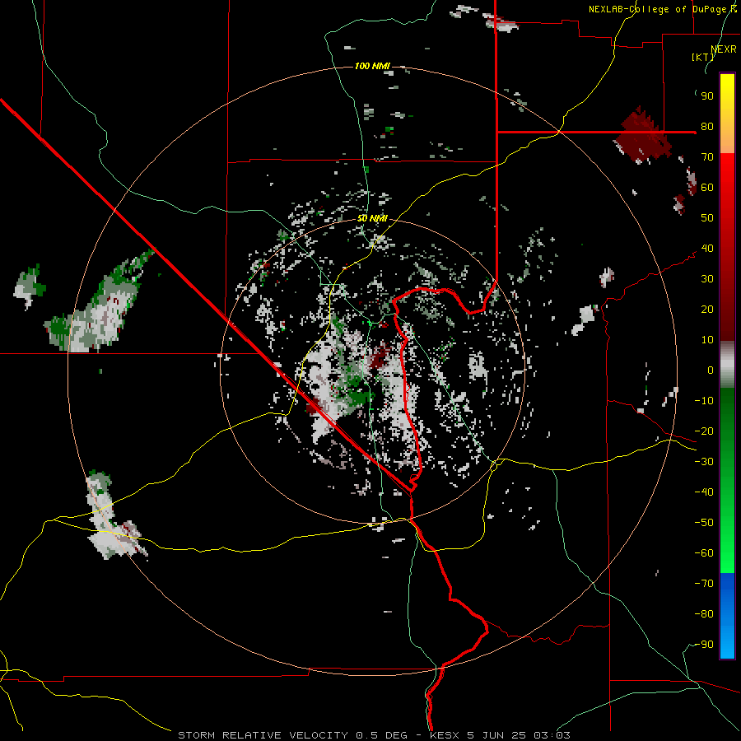Click the -50 scale value

pyautogui.click(x=704, y=523)
